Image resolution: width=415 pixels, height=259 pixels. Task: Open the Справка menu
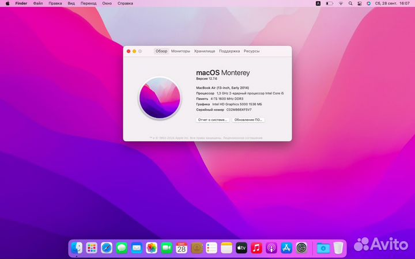pos(125,3)
